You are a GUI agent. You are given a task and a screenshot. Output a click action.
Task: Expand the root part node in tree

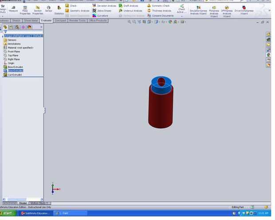click(x=3, y=36)
